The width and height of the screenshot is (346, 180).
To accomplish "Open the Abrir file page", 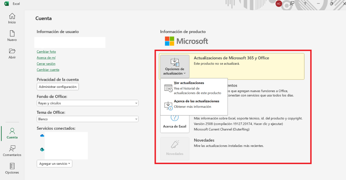I will [x=12, y=54].
